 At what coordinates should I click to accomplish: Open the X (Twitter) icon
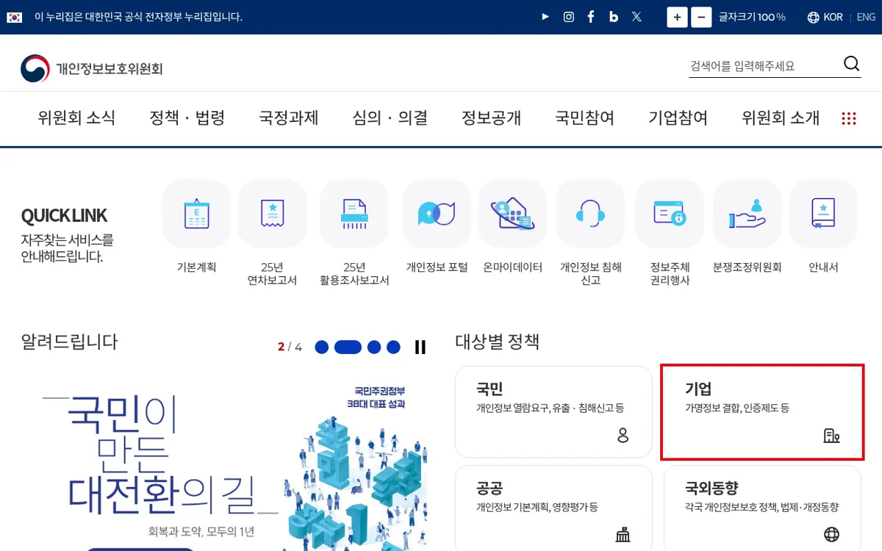pos(637,17)
